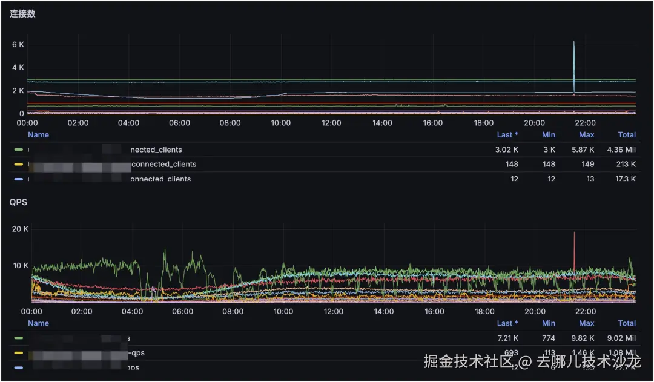Image resolution: width=654 pixels, height=382 pixels.
Task: Sort QPS legend by Total column
Action: (x=627, y=323)
